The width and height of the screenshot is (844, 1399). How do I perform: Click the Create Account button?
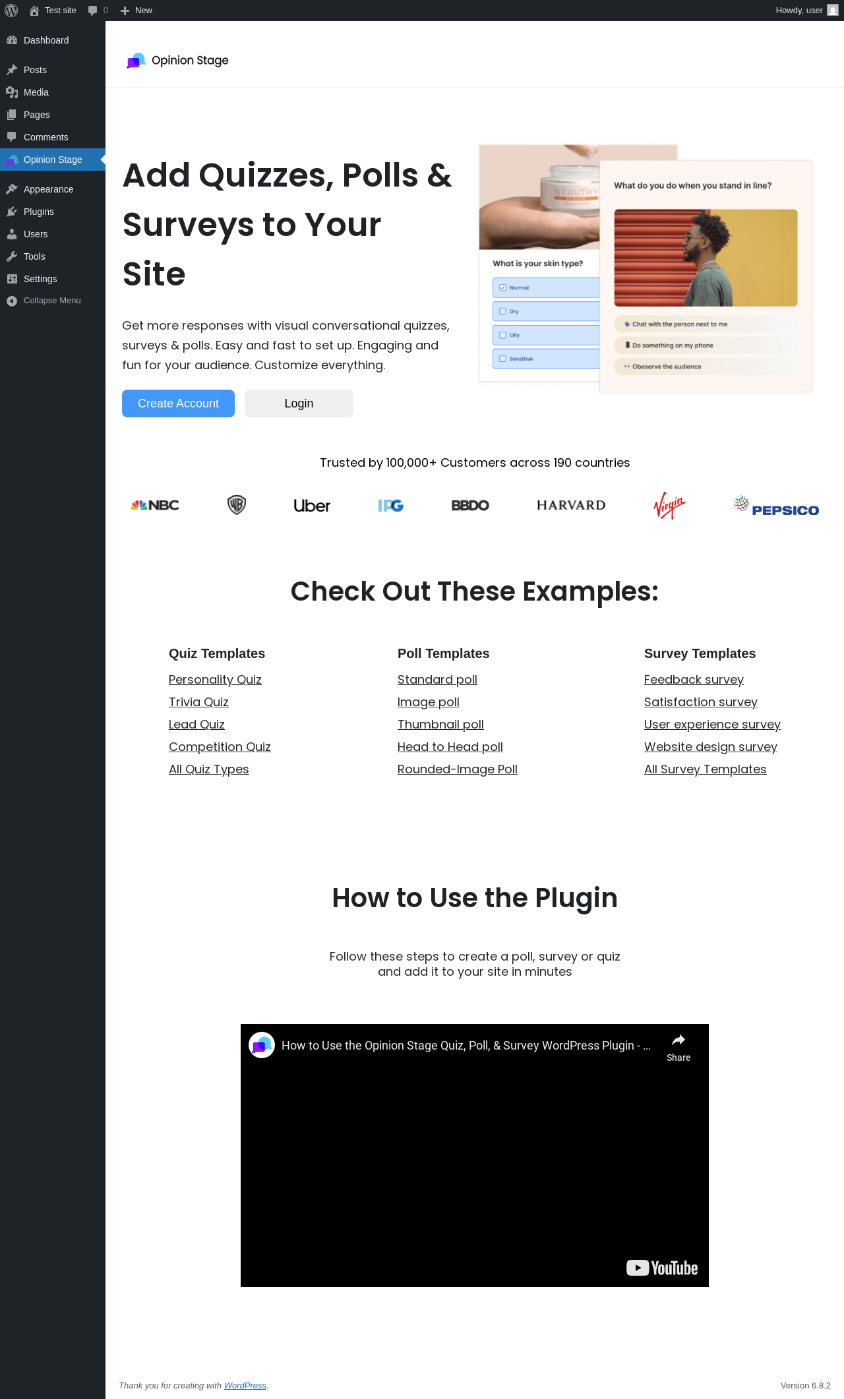pos(178,403)
